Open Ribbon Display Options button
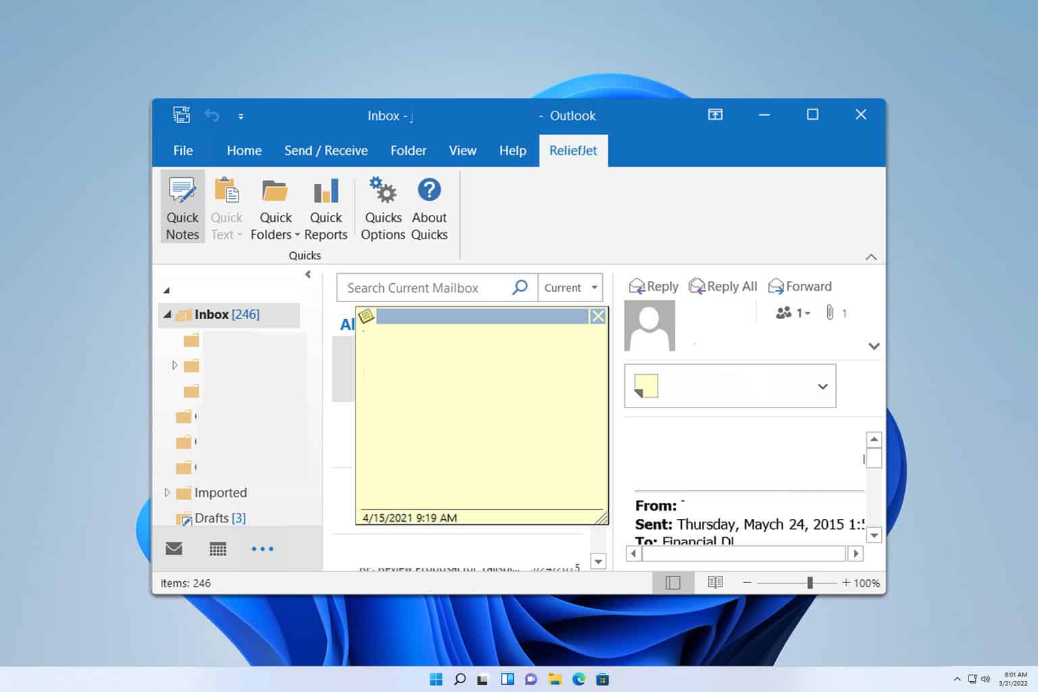 (715, 115)
